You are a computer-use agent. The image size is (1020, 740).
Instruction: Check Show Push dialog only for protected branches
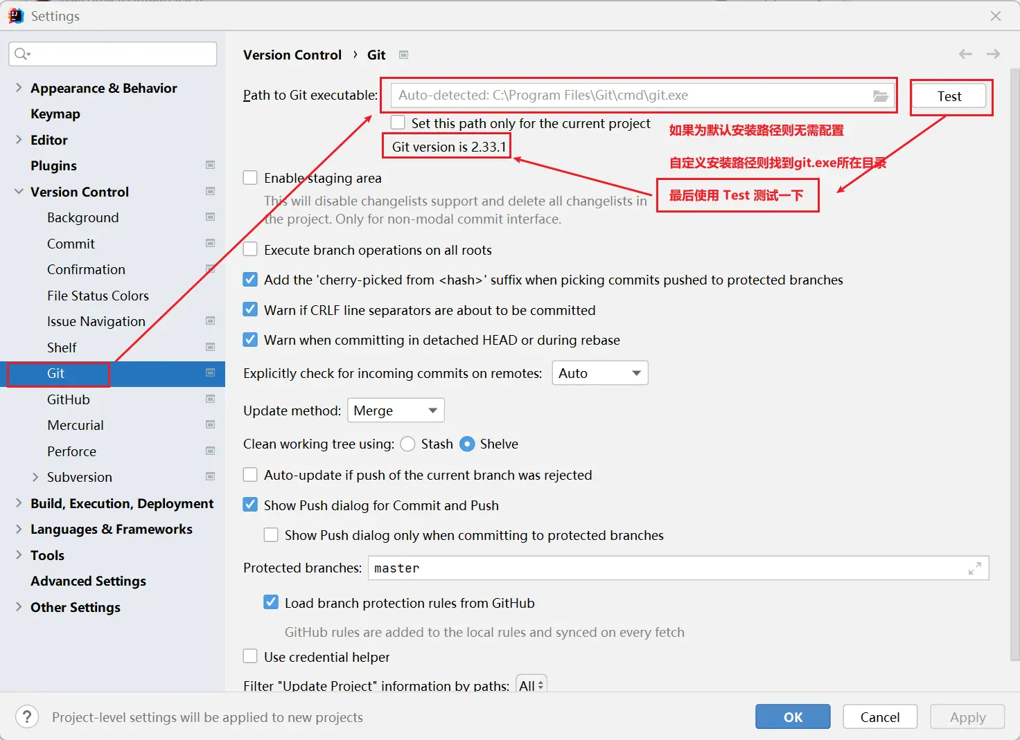pyautogui.click(x=271, y=535)
